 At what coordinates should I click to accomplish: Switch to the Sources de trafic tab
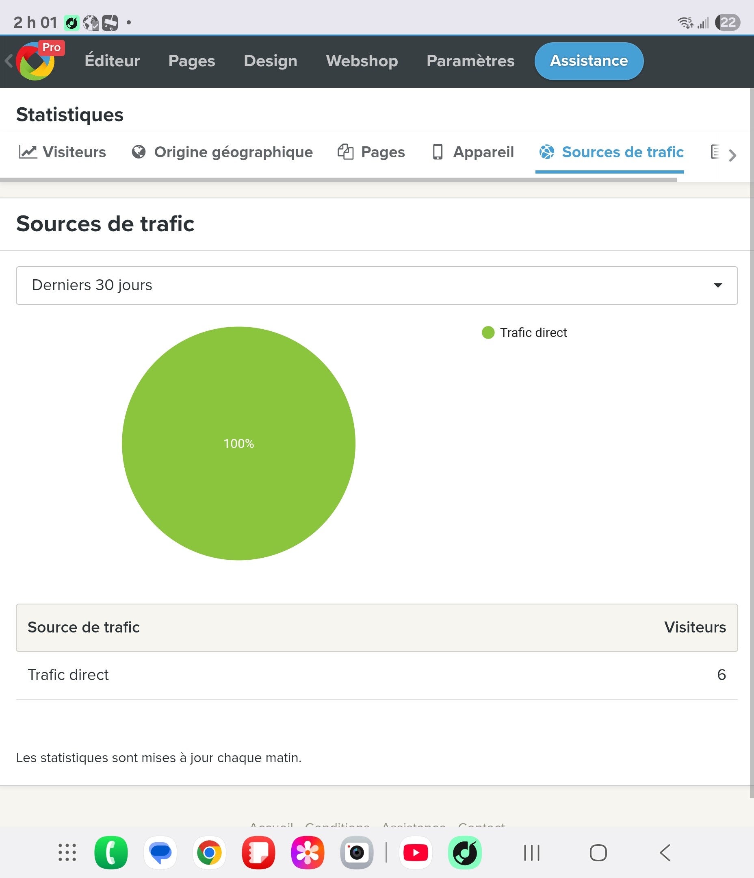click(611, 152)
